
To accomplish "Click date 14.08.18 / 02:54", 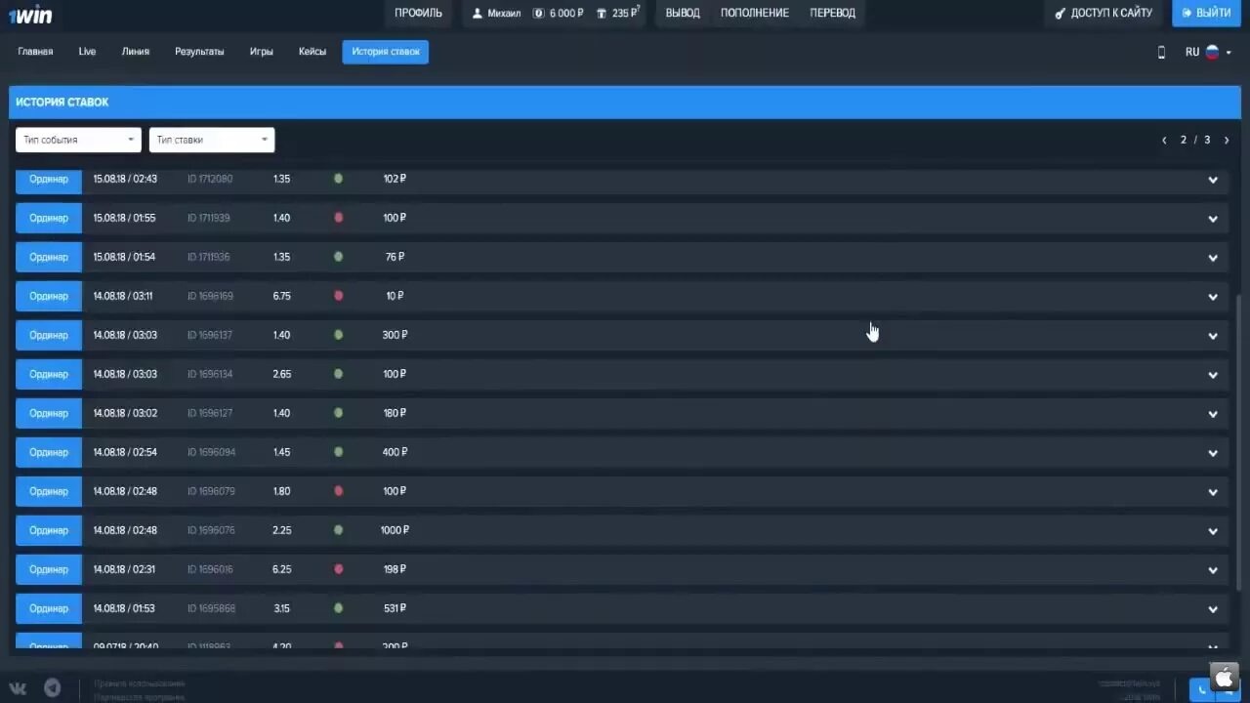I will tap(125, 452).
